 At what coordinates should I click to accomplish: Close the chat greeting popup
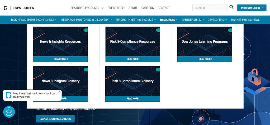pos(59,92)
